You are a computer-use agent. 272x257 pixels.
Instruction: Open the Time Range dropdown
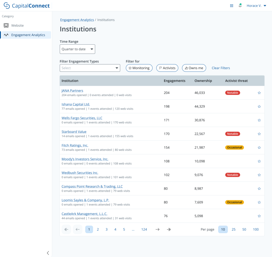[x=77, y=49]
